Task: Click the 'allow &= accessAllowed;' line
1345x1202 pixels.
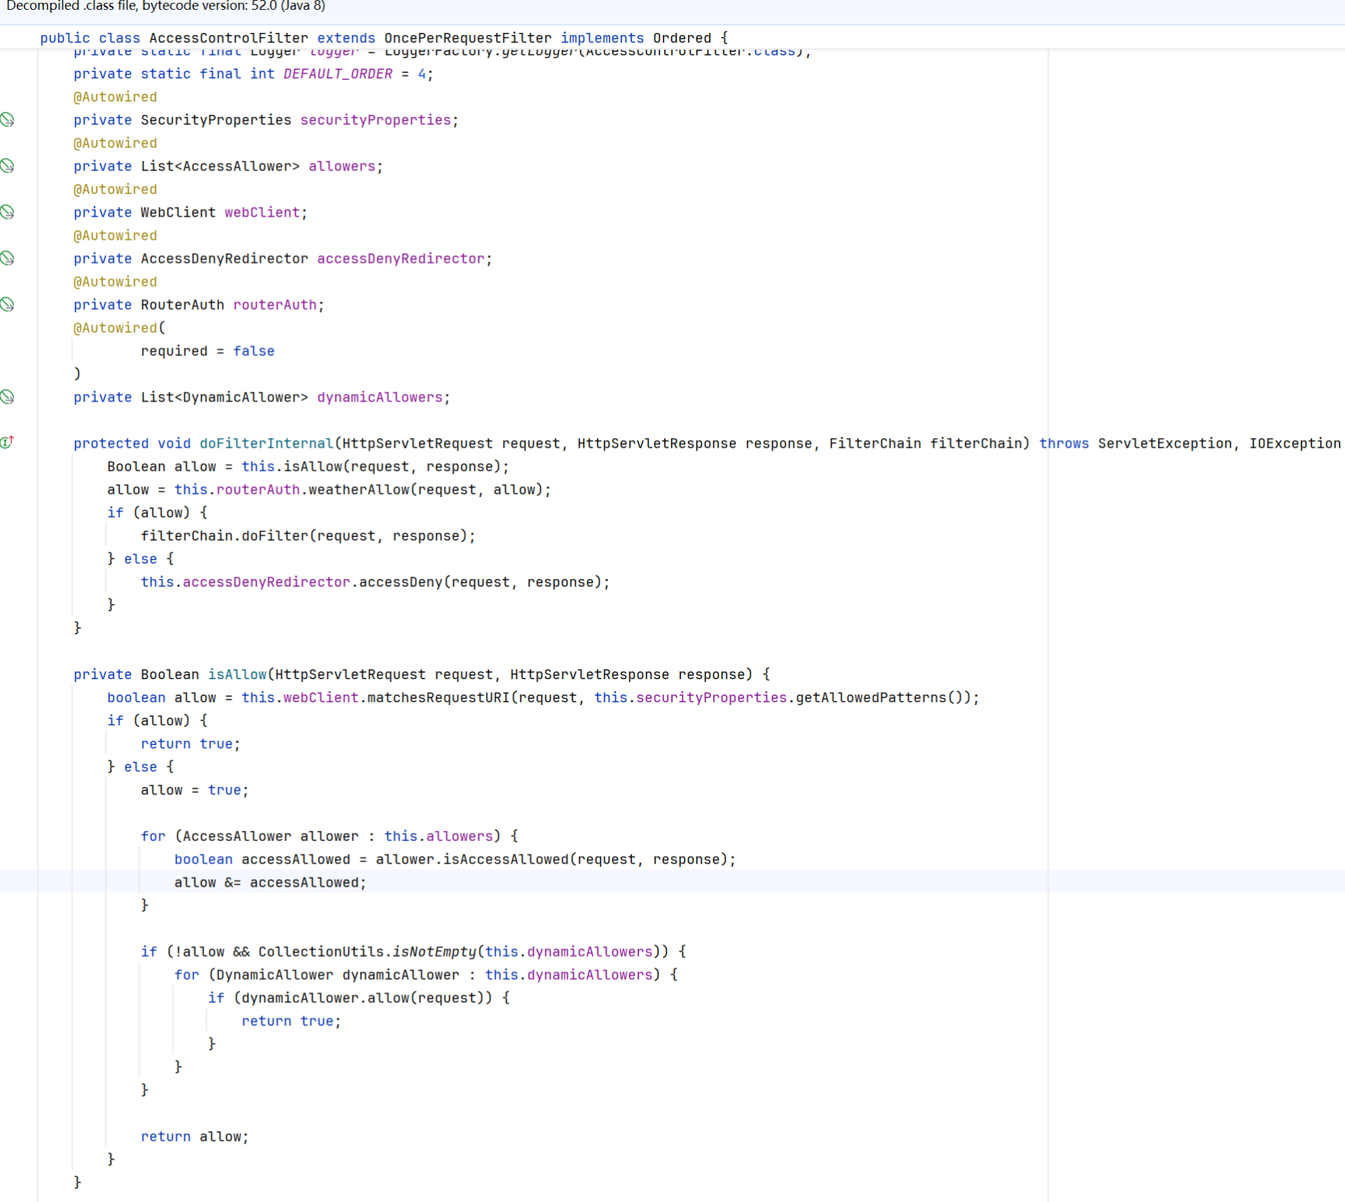Action: click(x=270, y=882)
